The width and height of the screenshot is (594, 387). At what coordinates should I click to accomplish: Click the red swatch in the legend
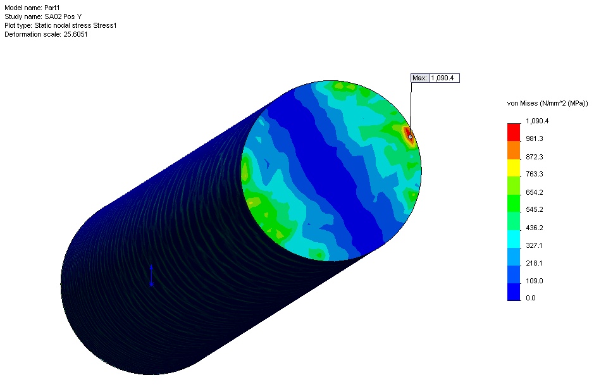pos(514,132)
